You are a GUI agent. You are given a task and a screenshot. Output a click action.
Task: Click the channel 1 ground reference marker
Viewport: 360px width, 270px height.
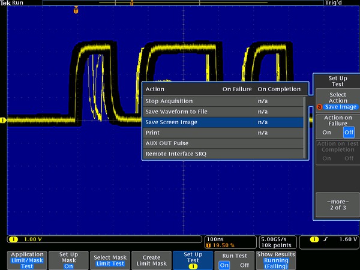3,121
